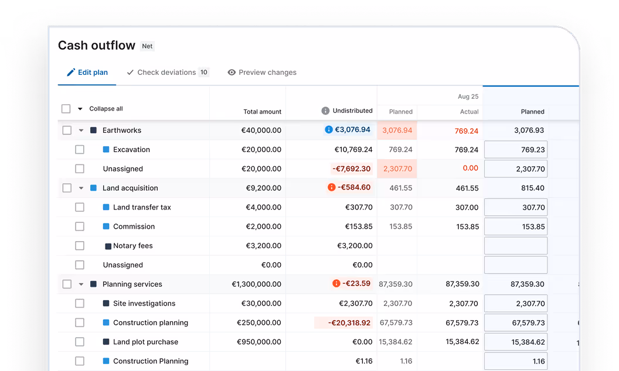Select the Construction planning €250,000.00 checkbox

pos(80,322)
